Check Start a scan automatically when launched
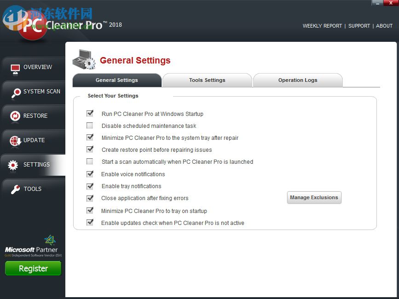This screenshot has width=399, height=299. pos(90,161)
